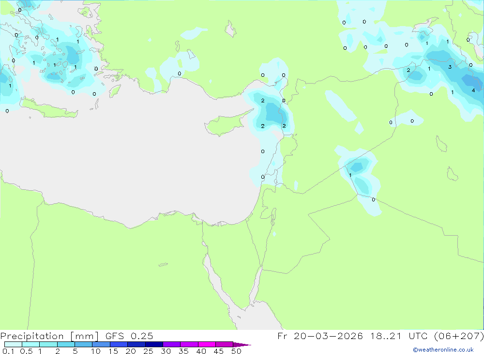The image size is (484, 354).
Task: Click the 10–15 mm blue legend swatch
Action: click(101, 344)
